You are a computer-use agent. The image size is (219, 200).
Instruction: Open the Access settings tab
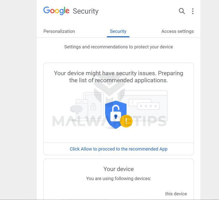(177, 31)
